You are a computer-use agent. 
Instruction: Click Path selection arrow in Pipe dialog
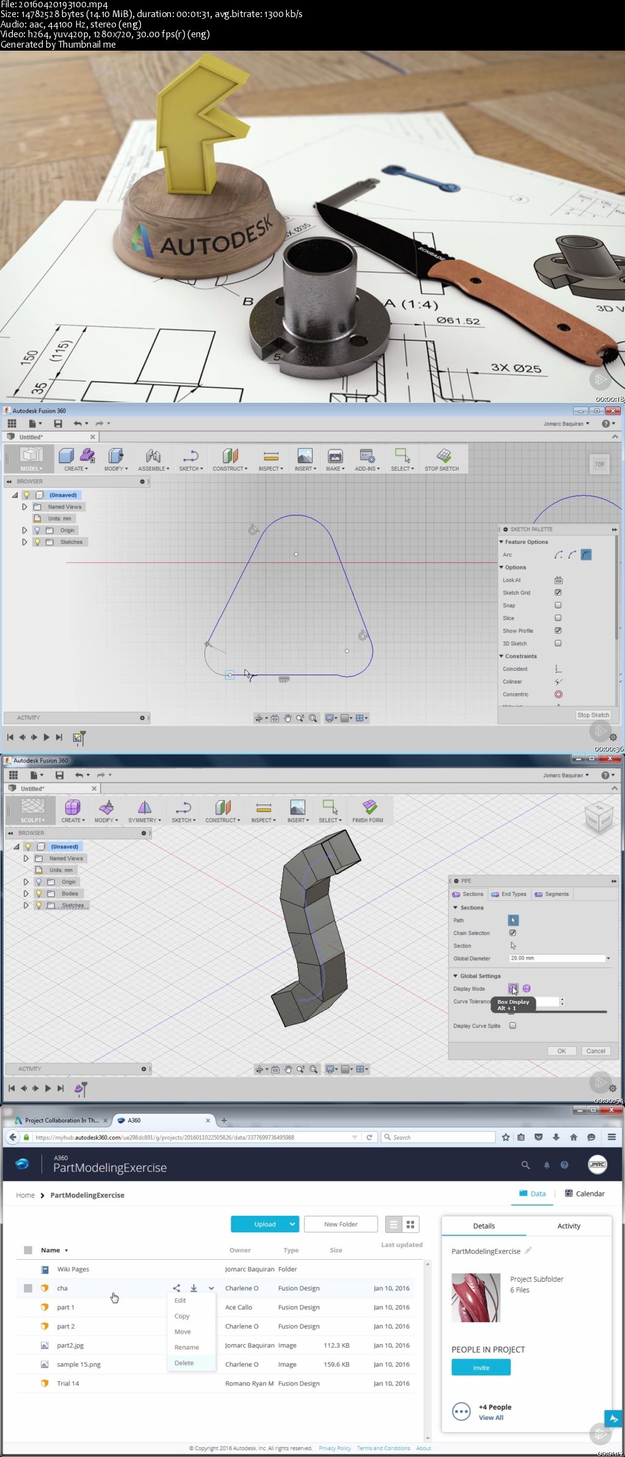pyautogui.click(x=513, y=920)
